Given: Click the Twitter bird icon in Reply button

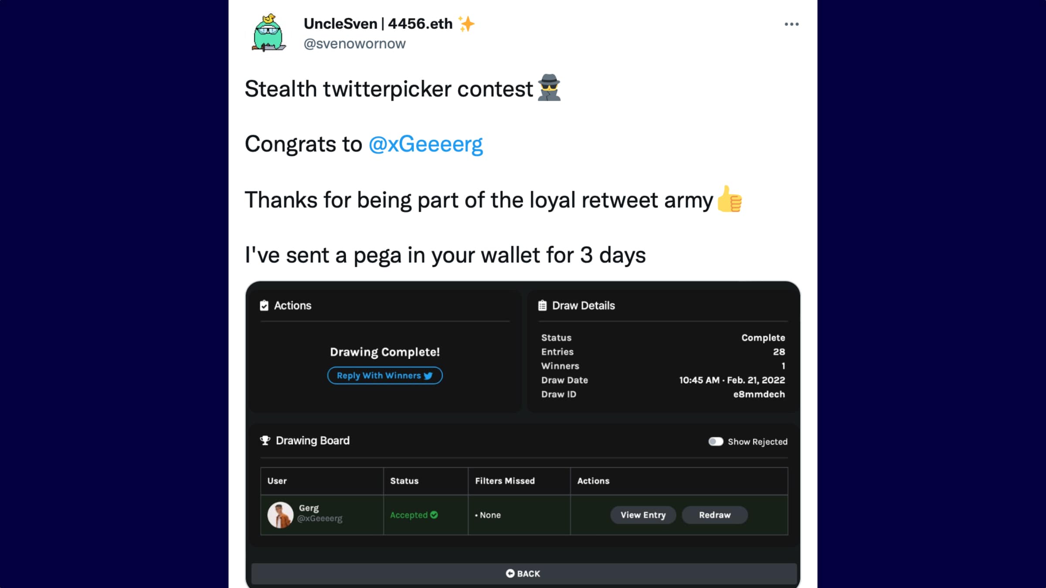Looking at the screenshot, I should tap(428, 376).
